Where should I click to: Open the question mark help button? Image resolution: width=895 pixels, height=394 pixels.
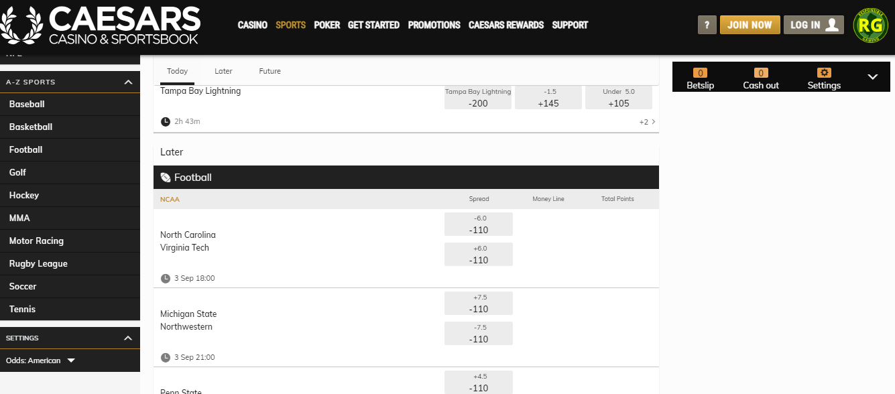coord(707,25)
